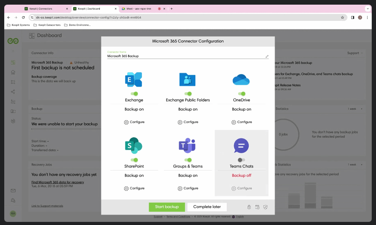Viewport: 376px width, 225px height.
Task: Click the shield icon in dialog footer
Action: (265, 207)
